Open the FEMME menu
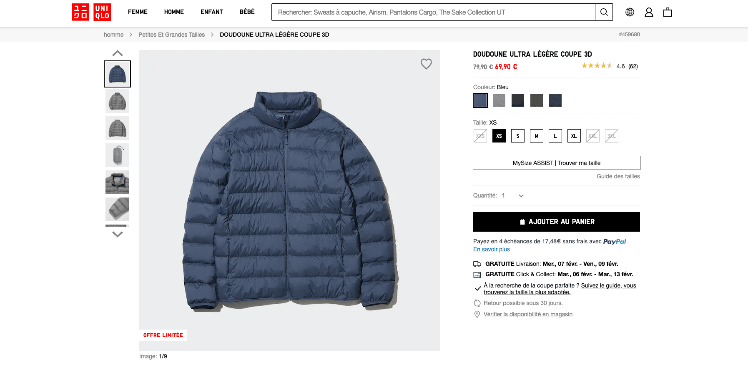Image resolution: width=748 pixels, height=380 pixels. point(138,12)
